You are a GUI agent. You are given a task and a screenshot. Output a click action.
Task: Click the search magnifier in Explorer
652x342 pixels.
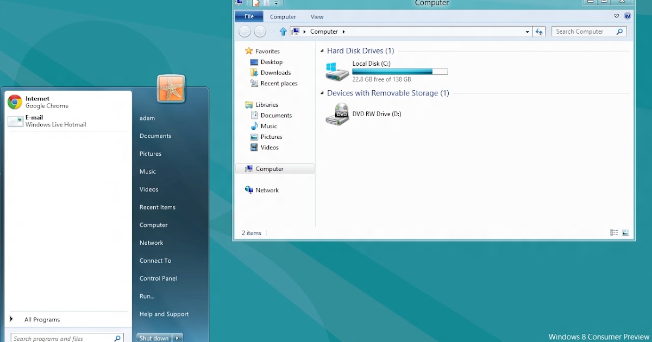click(619, 32)
